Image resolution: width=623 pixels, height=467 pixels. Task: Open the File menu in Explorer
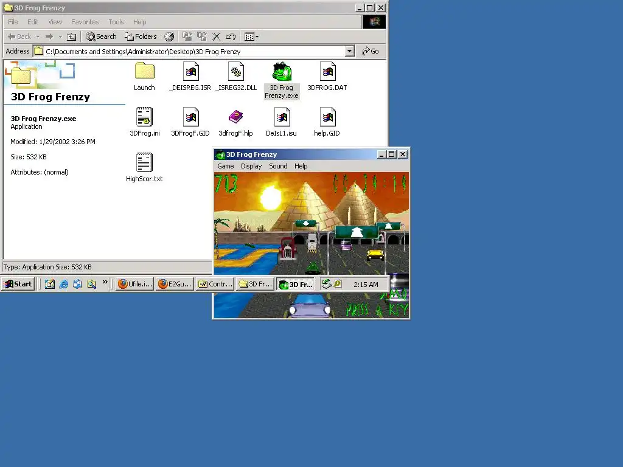click(x=13, y=22)
